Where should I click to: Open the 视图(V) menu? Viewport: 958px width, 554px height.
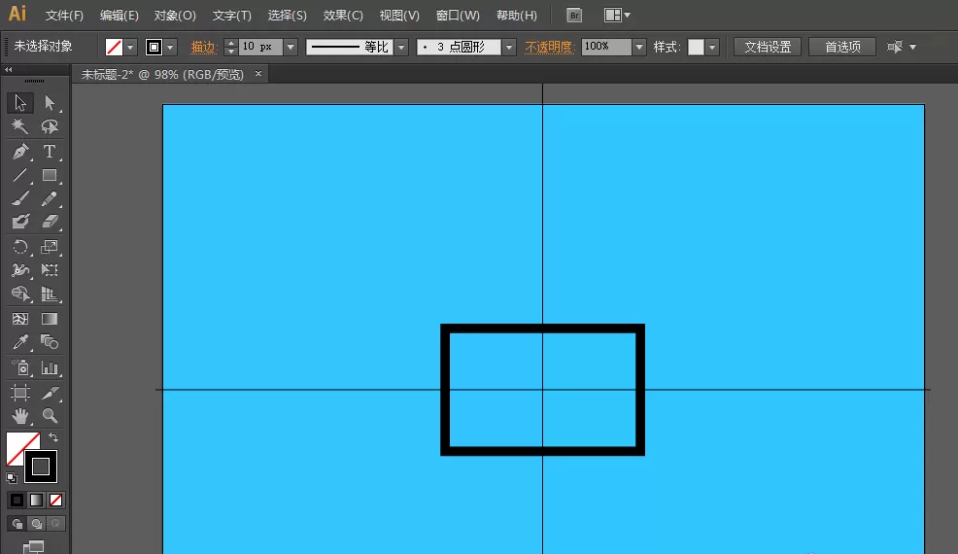click(x=399, y=16)
